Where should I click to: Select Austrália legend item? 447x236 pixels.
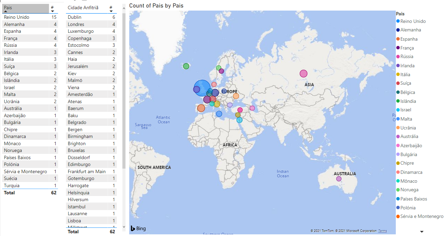[407, 137]
